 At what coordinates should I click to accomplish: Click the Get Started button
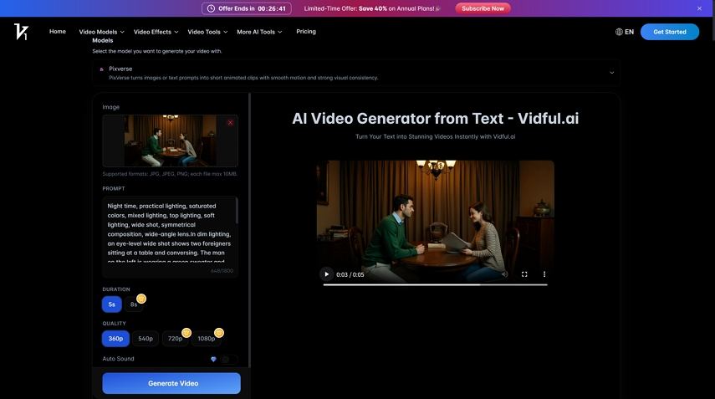pyautogui.click(x=669, y=32)
